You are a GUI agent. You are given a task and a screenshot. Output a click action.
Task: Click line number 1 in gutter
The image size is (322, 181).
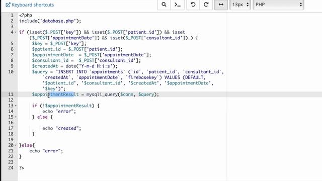point(12,15)
